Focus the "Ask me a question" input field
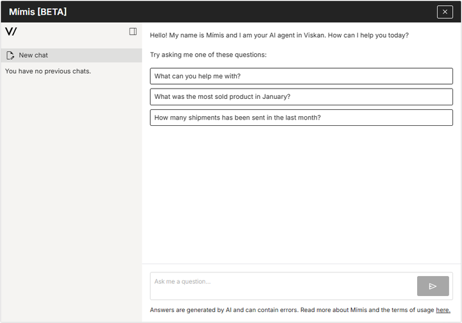The image size is (462, 323). point(282,286)
